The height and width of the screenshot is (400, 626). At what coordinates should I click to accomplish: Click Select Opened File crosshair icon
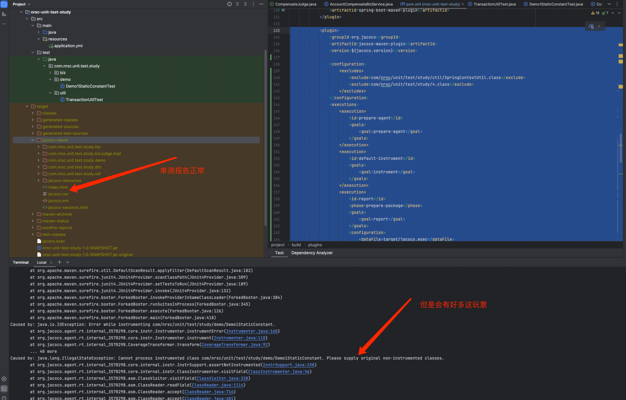(x=229, y=4)
